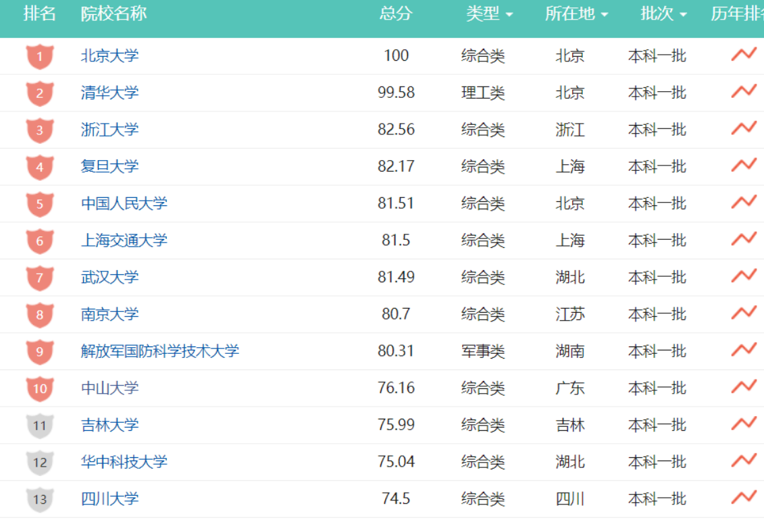Open the 中山大学 link
The image size is (764, 520).
[x=109, y=388]
